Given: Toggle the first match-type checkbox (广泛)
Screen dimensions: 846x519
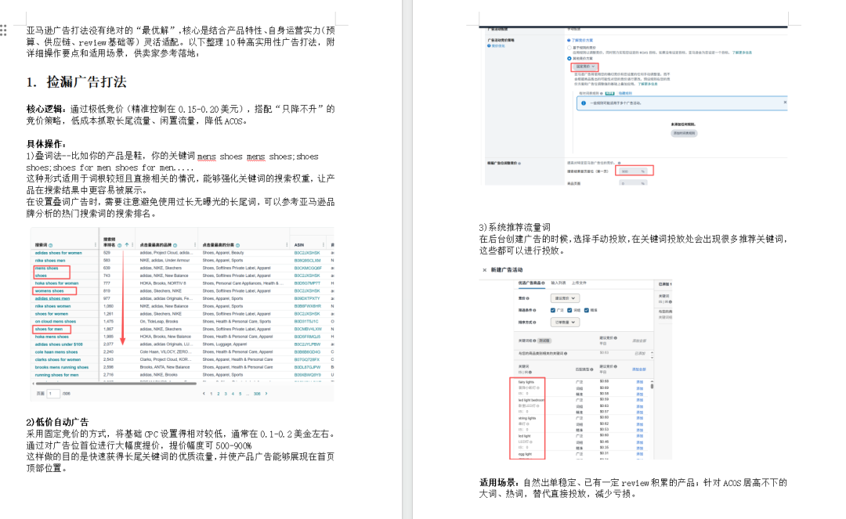Looking at the screenshot, I should [552, 311].
